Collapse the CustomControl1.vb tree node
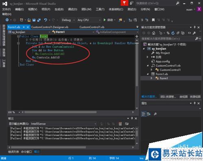The height and width of the screenshot is (161, 203). pyautogui.click(x=148, y=65)
